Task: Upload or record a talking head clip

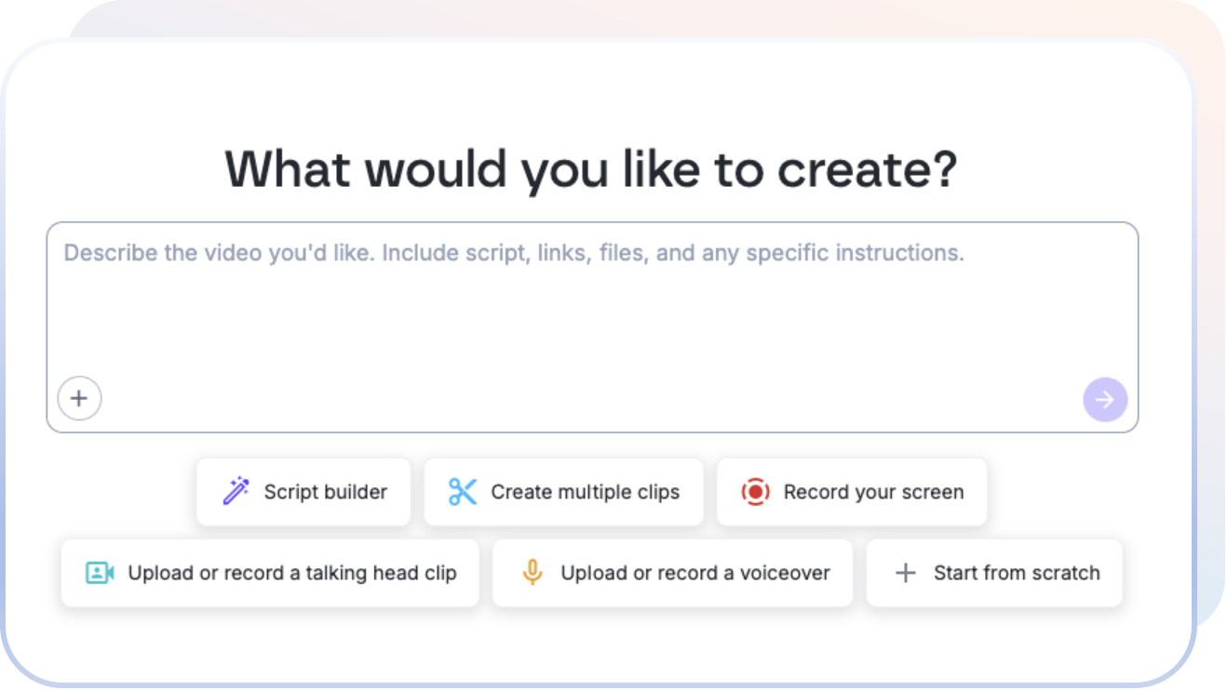Action: pos(270,573)
